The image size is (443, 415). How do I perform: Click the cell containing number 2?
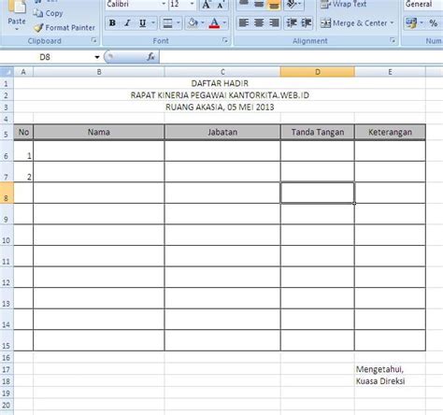click(x=23, y=172)
